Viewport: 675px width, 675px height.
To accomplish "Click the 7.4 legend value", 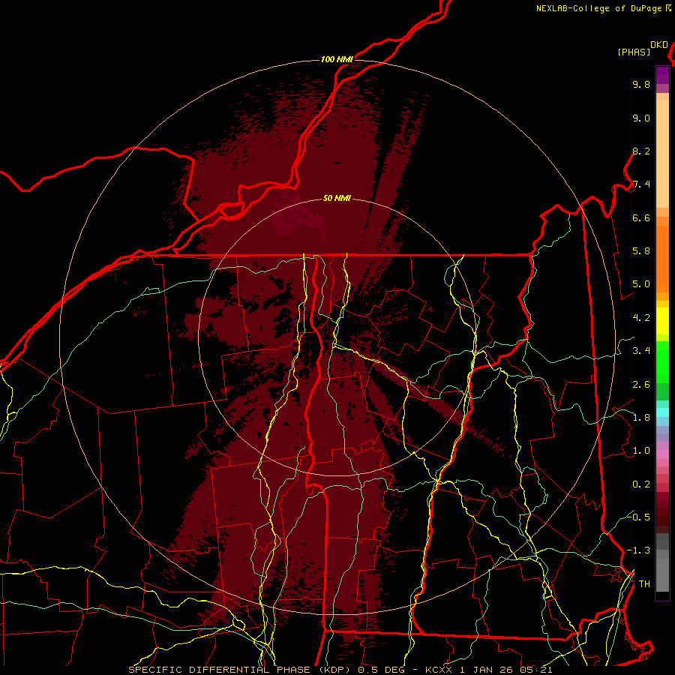I will pos(641,184).
